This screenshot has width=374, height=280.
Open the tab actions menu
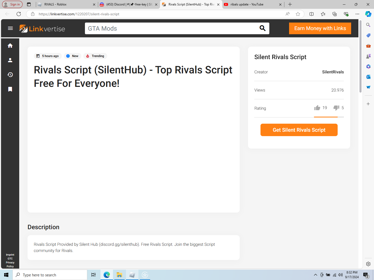pos(29,4)
